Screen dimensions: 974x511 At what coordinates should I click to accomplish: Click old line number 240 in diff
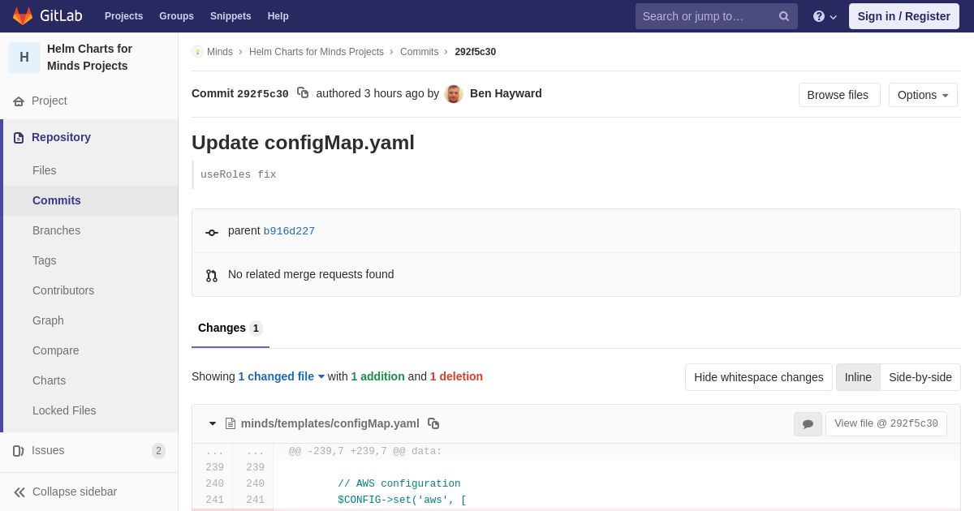tap(214, 483)
